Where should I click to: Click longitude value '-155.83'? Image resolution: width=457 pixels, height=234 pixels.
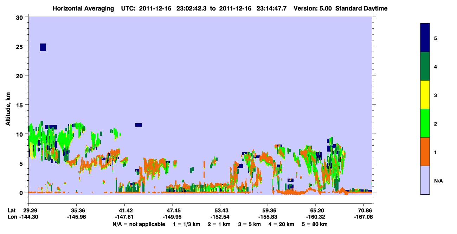(x=268, y=217)
